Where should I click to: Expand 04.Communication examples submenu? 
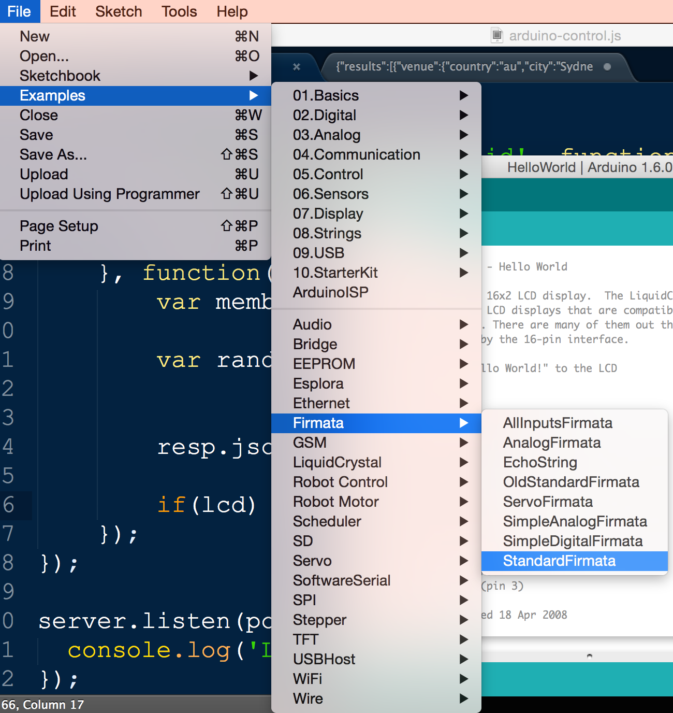click(x=376, y=154)
